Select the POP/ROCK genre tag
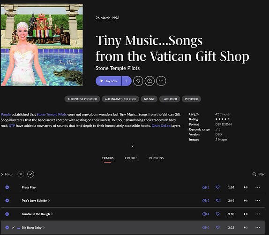Screen dimensions: 269x235 tap(191, 99)
